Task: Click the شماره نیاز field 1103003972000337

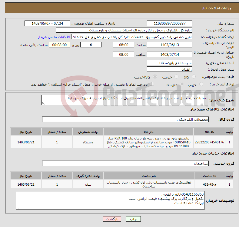Action: 170,24
